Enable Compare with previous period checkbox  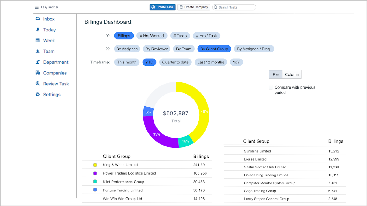pos(271,87)
